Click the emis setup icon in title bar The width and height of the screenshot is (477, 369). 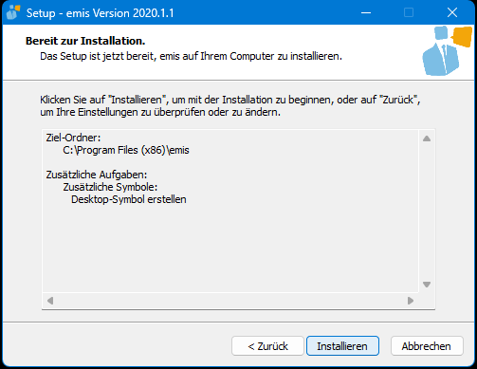click(x=13, y=12)
